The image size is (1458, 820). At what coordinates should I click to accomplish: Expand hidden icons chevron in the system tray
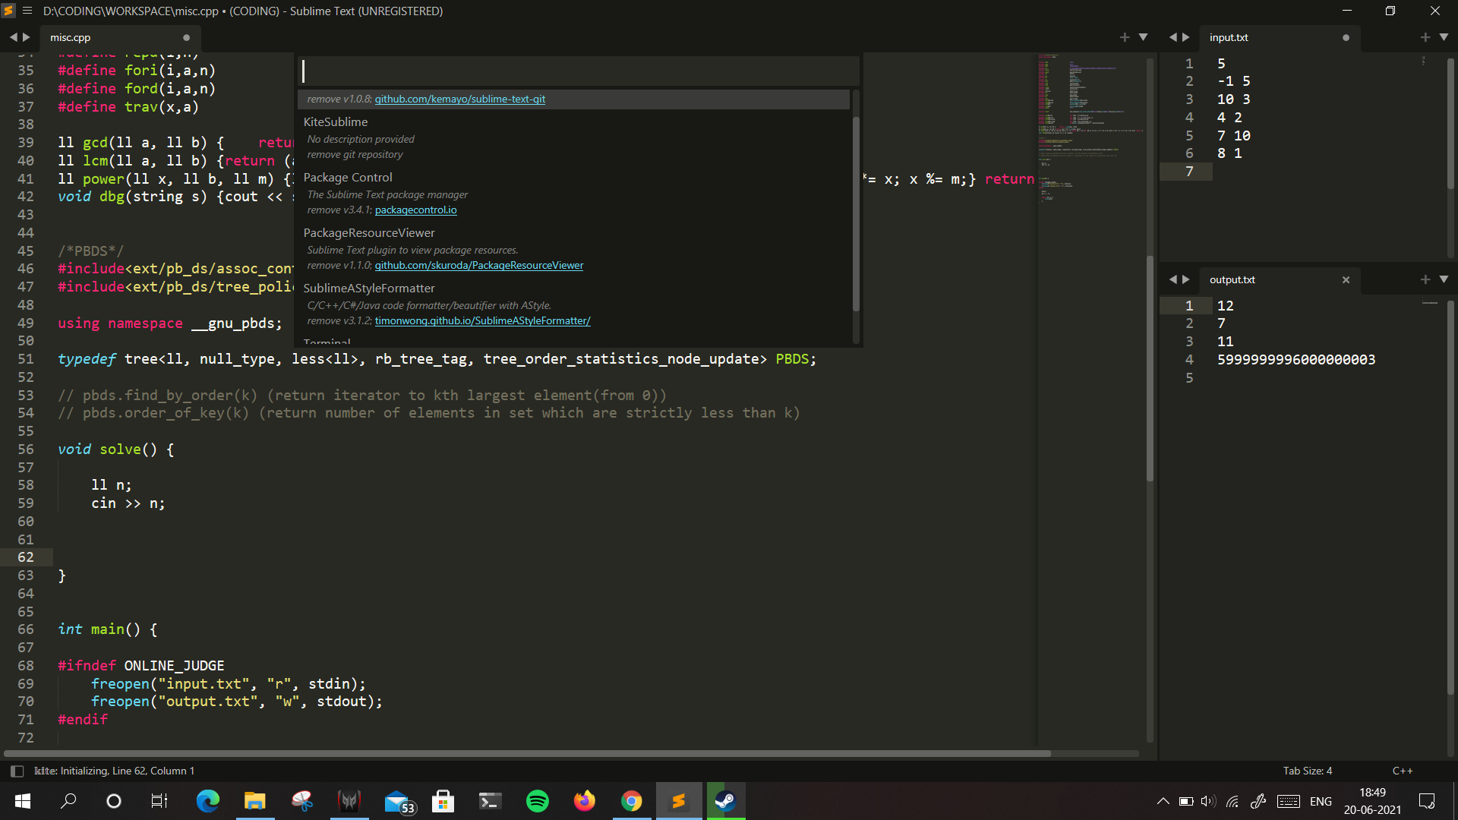tap(1163, 801)
